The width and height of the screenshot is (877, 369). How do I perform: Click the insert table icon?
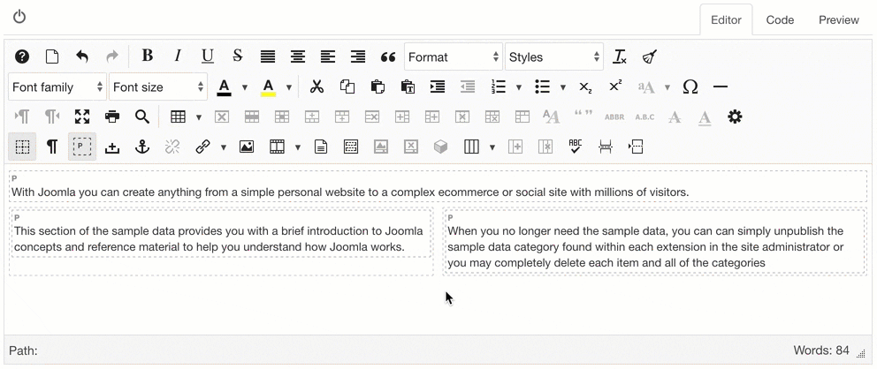pos(178,117)
